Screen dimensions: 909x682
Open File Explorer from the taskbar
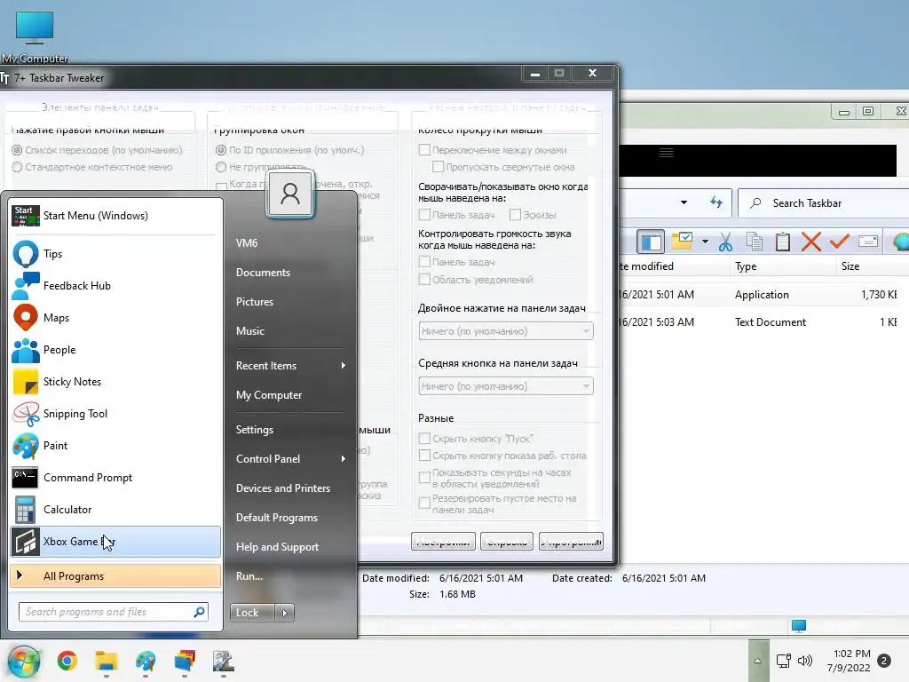click(x=107, y=661)
